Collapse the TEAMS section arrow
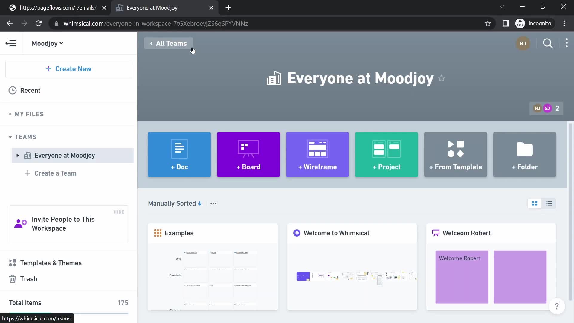 pyautogui.click(x=10, y=137)
